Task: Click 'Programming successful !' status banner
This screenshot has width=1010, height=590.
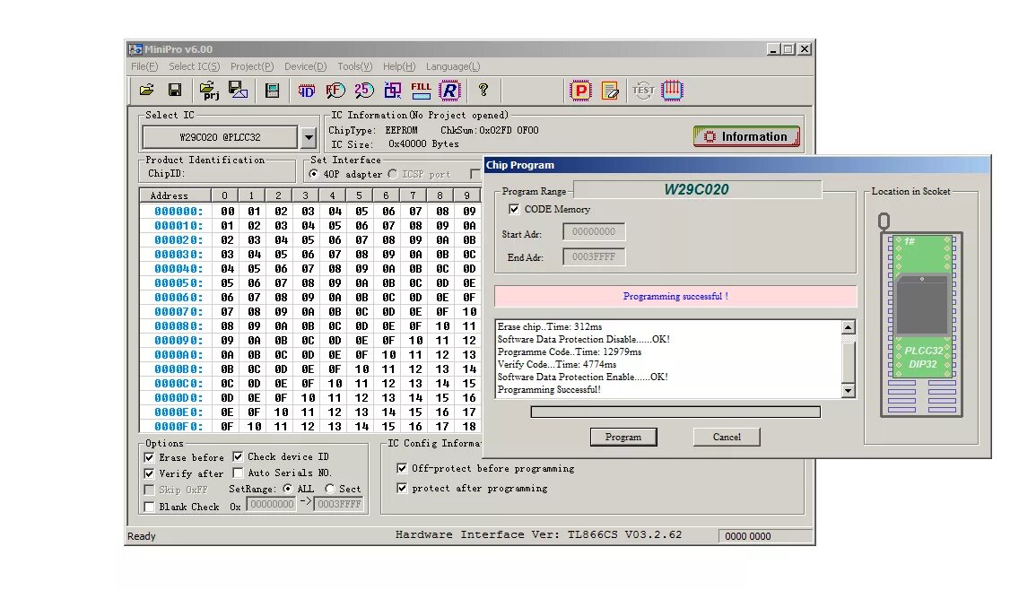Action: 675,296
